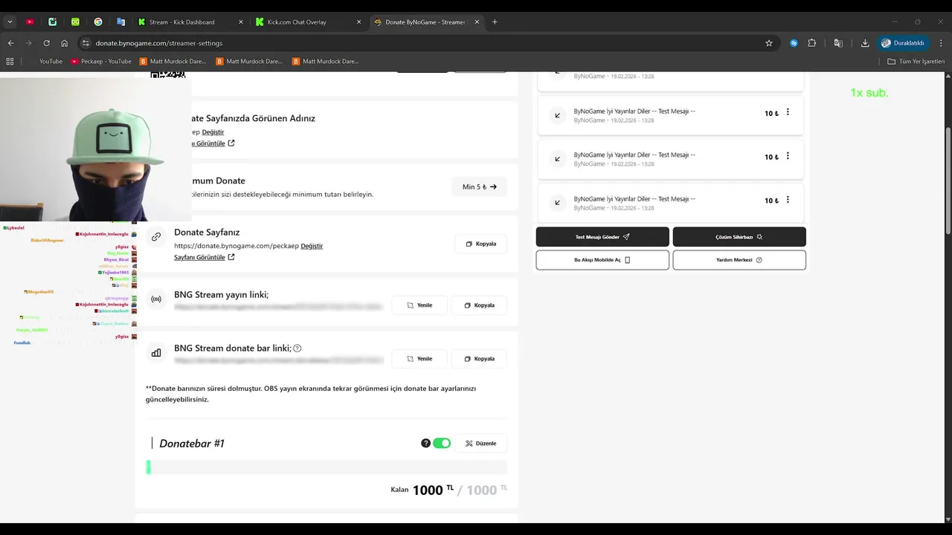Click Yenile for BNG Stream yayın linki
Viewport: 952px width, 535px height.
coord(419,305)
